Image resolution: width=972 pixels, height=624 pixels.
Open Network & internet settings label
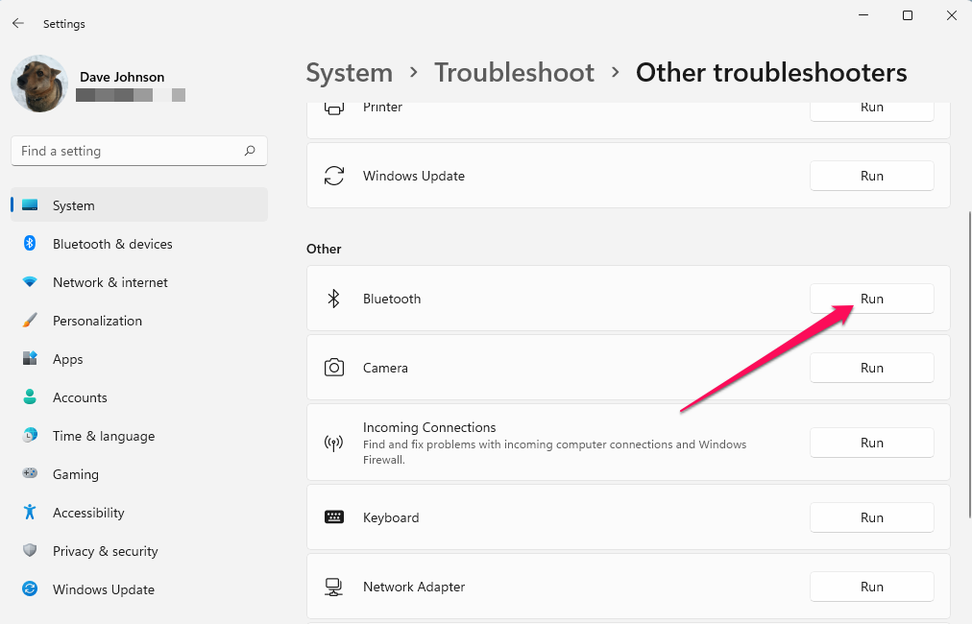pyautogui.click(x=110, y=282)
